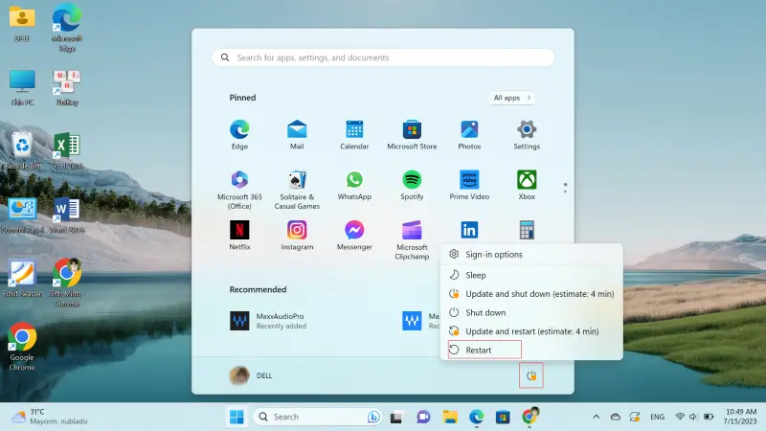Viewport: 766px width, 431px height.
Task: Select Word 2016 desktop shortcut
Action: [67, 215]
